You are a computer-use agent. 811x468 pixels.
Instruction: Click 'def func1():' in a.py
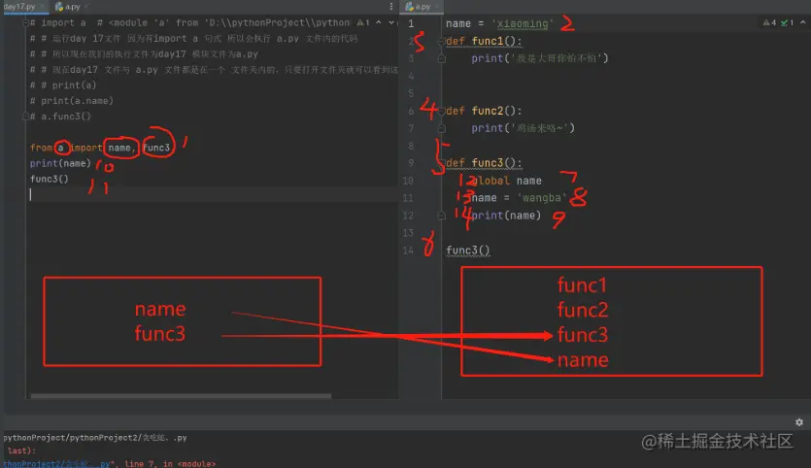tap(484, 41)
